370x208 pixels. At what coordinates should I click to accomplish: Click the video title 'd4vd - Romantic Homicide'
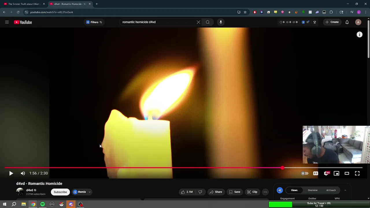(39, 183)
